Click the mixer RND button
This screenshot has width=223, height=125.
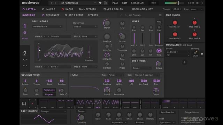coord(159,22)
